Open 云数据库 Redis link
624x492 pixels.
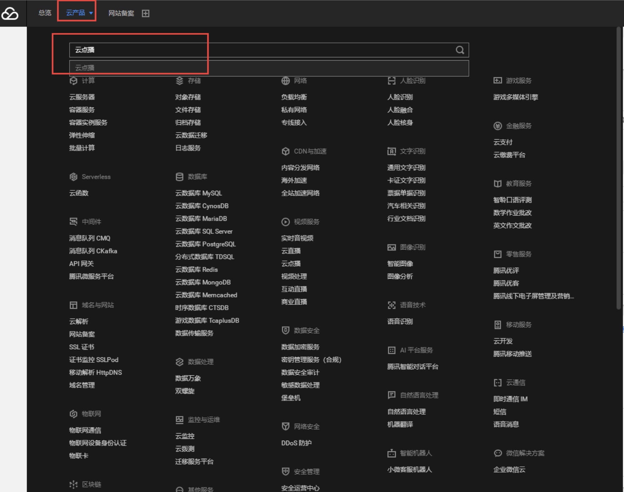point(196,270)
